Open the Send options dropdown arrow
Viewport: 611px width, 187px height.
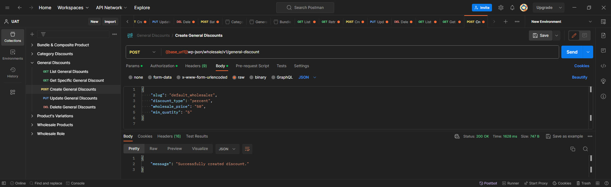tap(588, 52)
